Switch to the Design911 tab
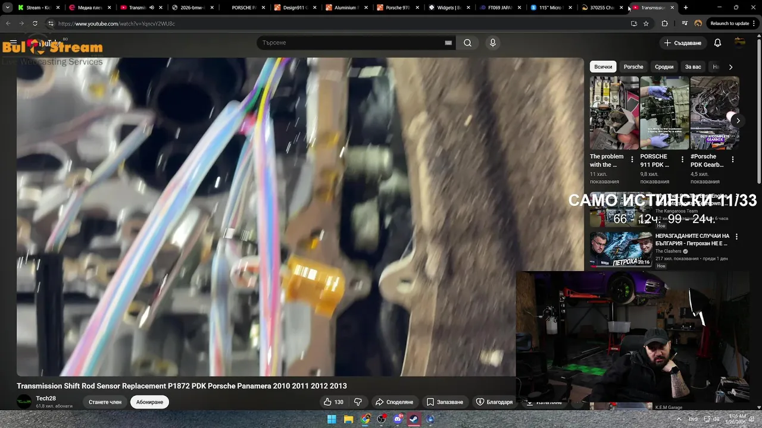Screen dimensions: 762x428 tap(294, 8)
